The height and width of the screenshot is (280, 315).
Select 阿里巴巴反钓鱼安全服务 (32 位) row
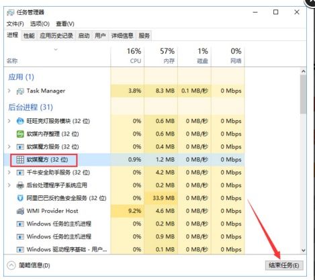[124, 198]
